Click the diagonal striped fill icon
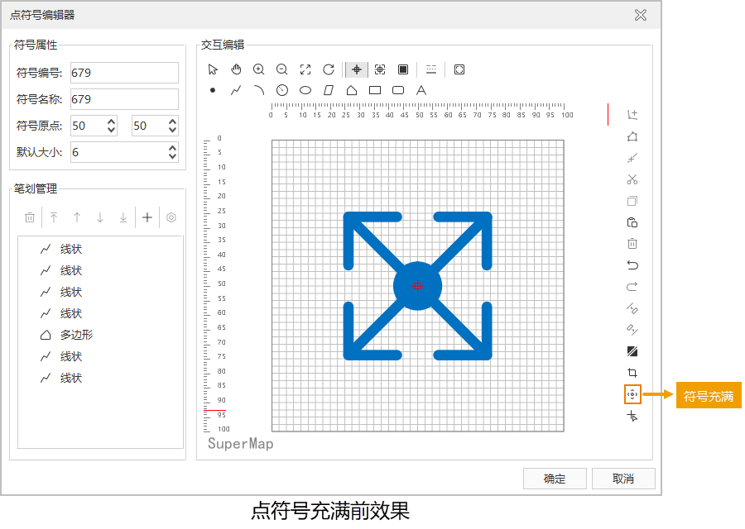 632,351
